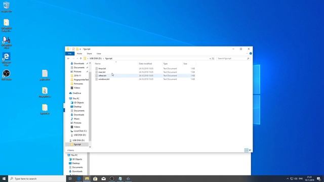Screen dimensions: 324x182
Task: Select the other.txt file
Action: point(102,76)
